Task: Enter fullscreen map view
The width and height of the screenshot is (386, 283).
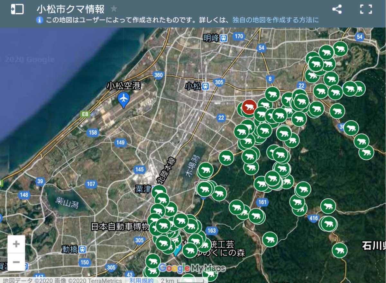Action: 366,9
